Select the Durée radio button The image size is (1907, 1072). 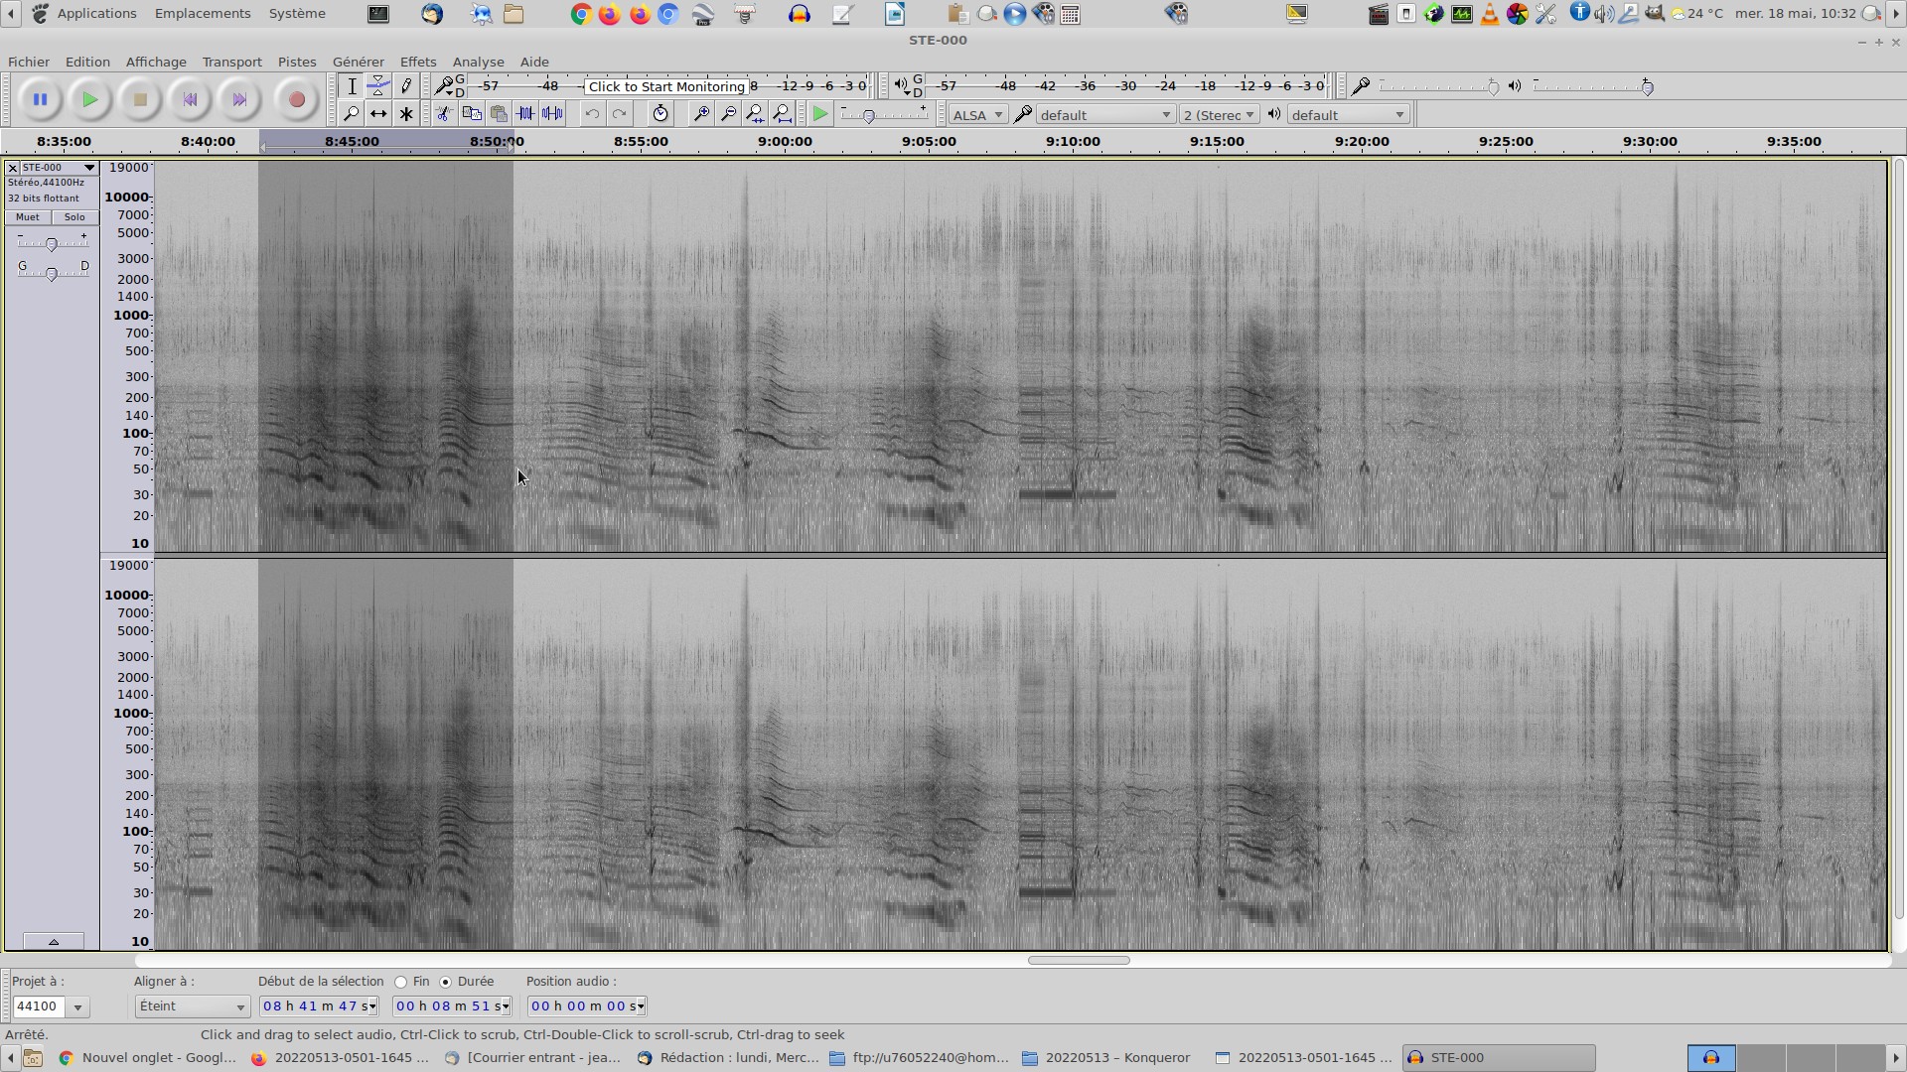pos(446,983)
